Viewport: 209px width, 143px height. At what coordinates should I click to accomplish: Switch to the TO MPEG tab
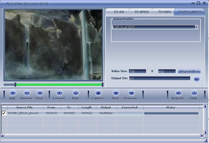coord(142,12)
